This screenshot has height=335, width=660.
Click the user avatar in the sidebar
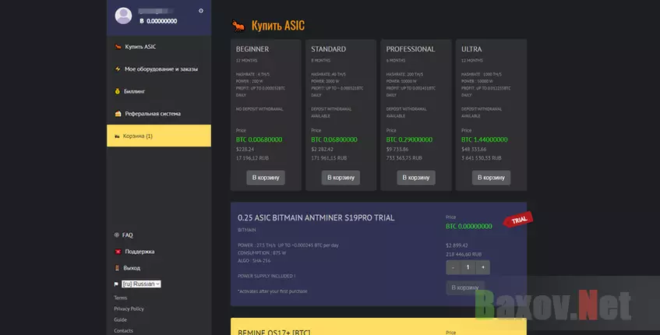[x=125, y=16]
